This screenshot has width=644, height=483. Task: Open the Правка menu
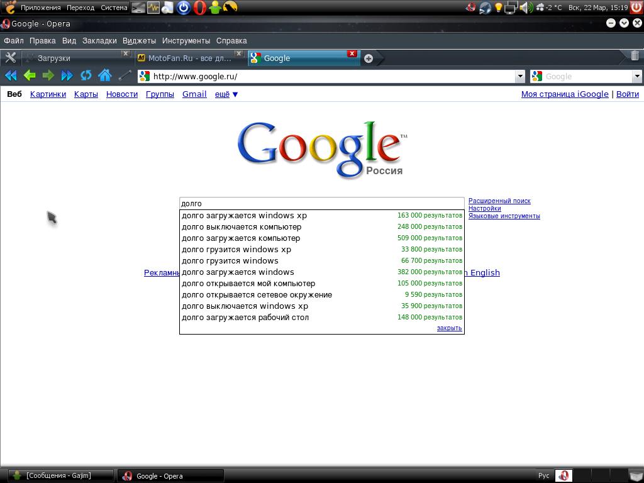pyautogui.click(x=43, y=41)
